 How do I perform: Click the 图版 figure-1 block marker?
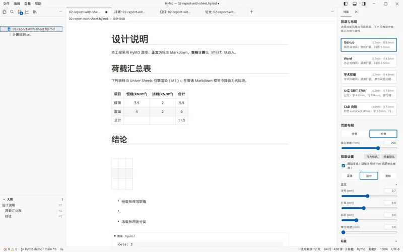point(115,236)
